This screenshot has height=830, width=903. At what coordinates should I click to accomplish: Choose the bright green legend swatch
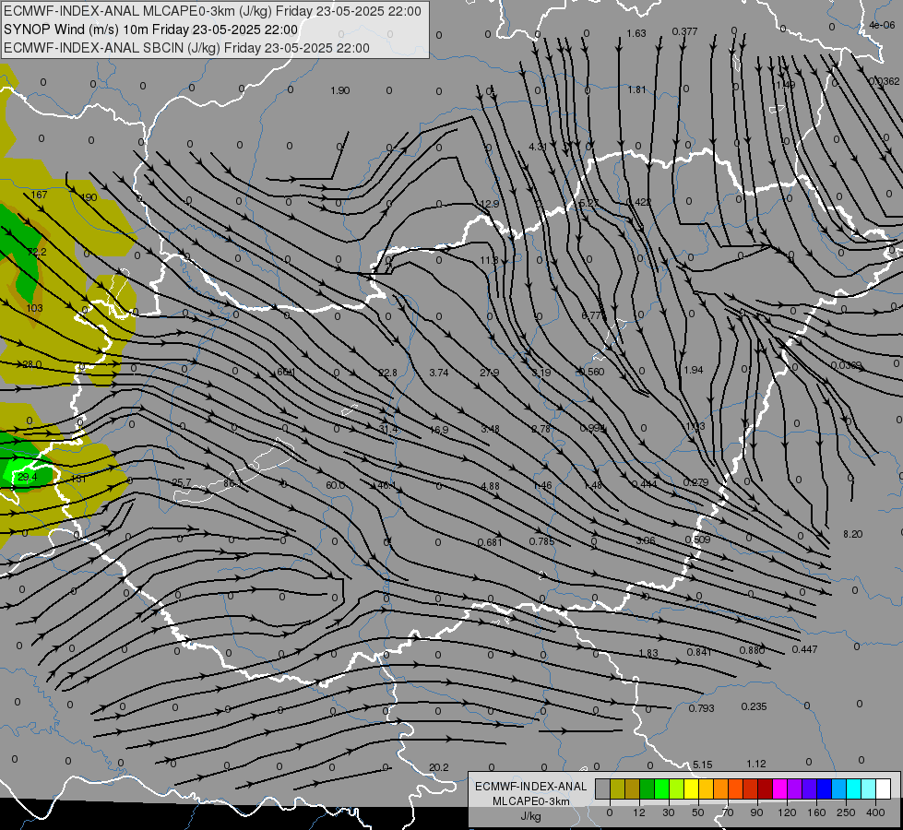pyautogui.click(x=662, y=789)
